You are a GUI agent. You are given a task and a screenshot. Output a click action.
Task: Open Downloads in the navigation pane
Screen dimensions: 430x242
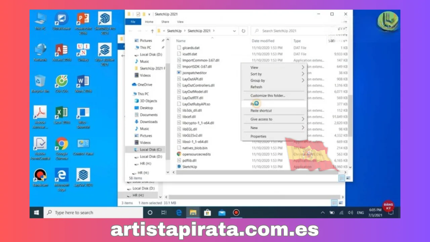(149, 122)
